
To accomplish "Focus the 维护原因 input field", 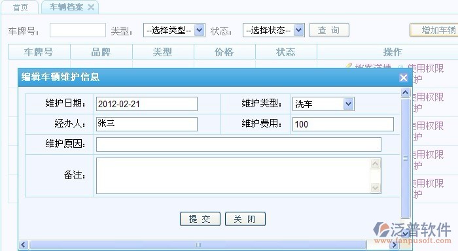I will pos(239,144).
